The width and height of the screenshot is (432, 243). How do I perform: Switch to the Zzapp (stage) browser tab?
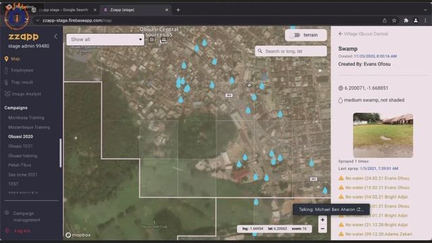(135, 10)
